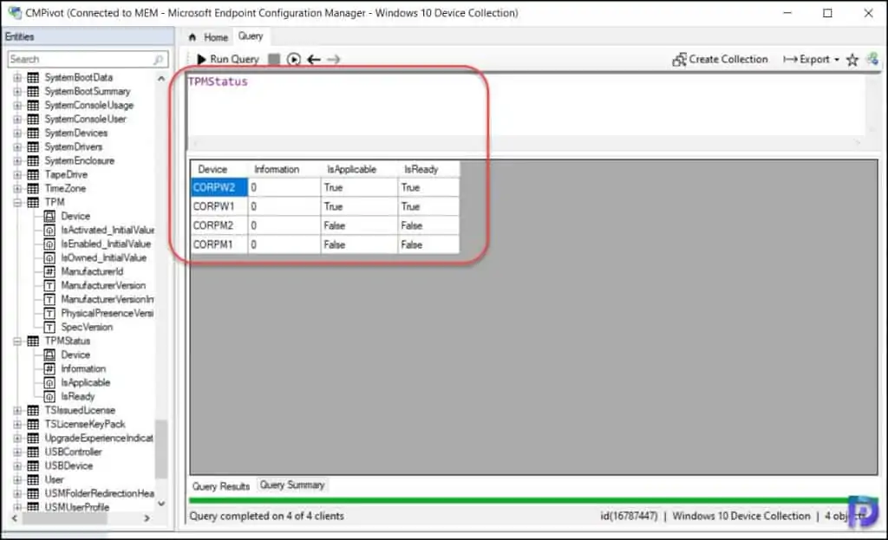Select IsActivated_InitialValue property
The width and height of the screenshot is (888, 540).
tap(108, 230)
